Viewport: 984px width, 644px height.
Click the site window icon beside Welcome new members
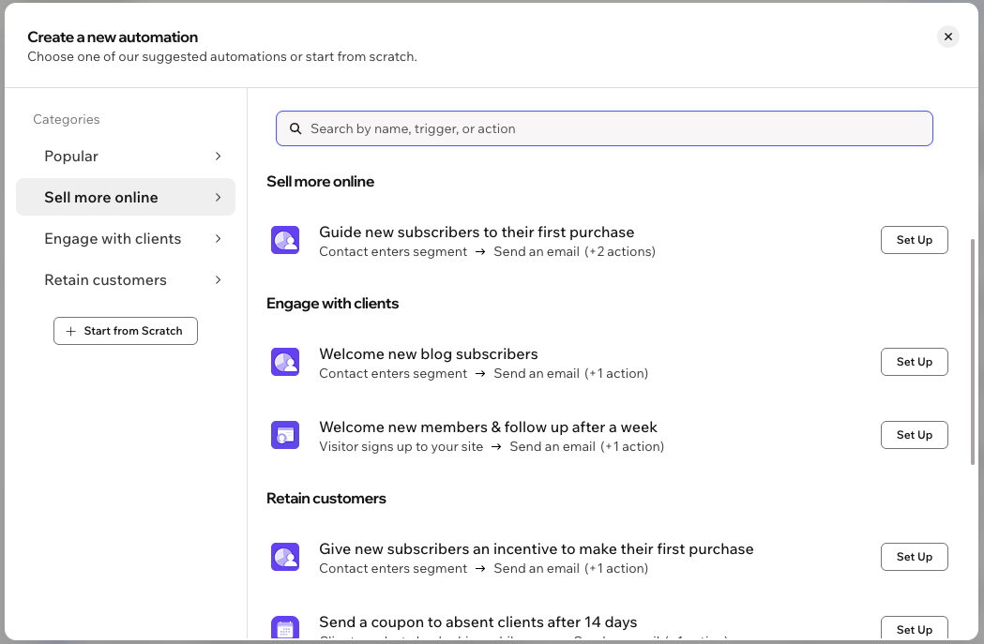(x=285, y=435)
